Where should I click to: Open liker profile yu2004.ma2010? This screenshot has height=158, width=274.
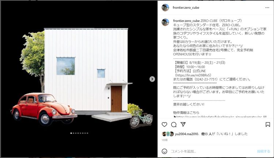click(x=186, y=134)
